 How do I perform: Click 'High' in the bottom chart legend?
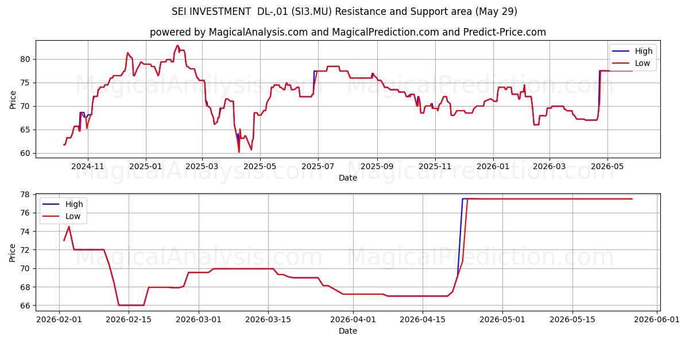tap(74, 204)
